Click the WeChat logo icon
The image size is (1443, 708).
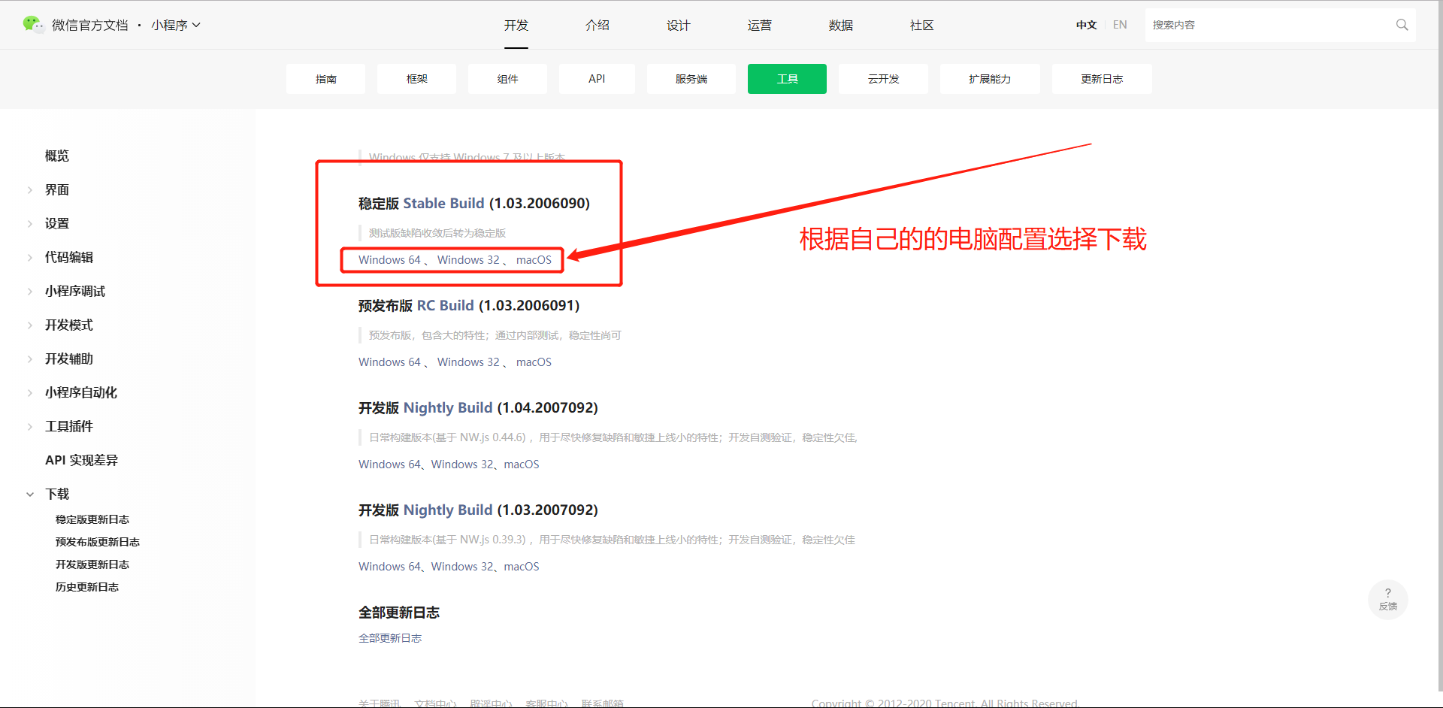pos(33,25)
